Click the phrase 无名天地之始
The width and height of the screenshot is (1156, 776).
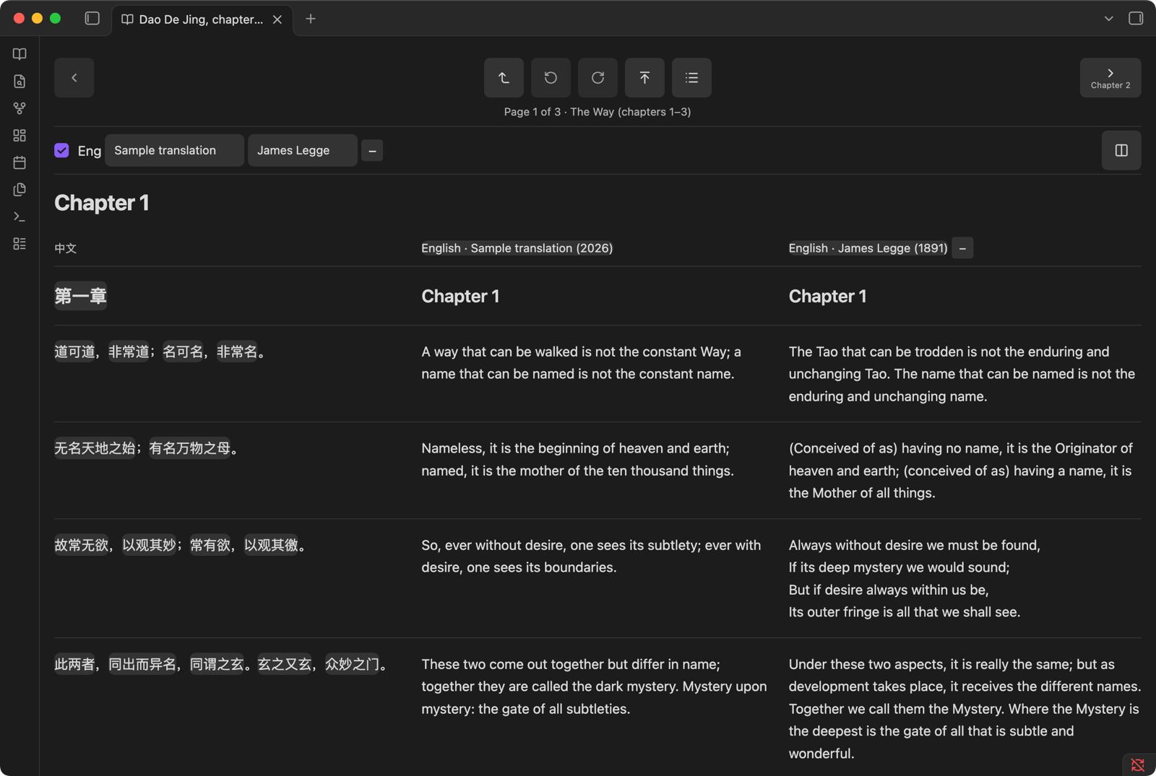(95, 448)
